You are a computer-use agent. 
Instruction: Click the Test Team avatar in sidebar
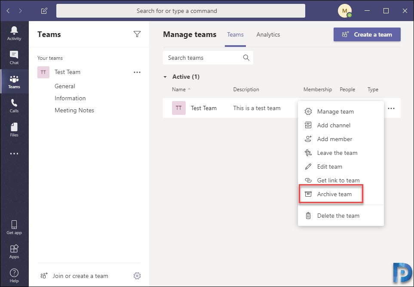click(x=43, y=72)
